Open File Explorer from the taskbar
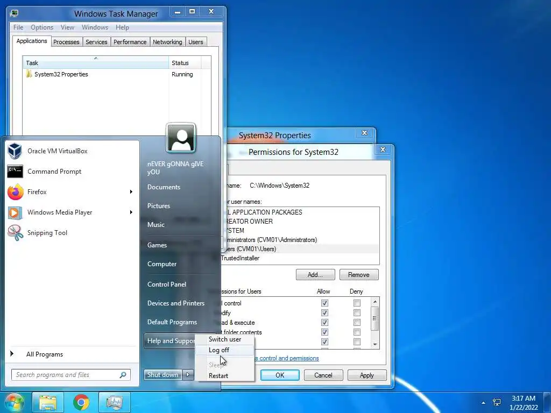The image size is (551, 413). [48, 402]
